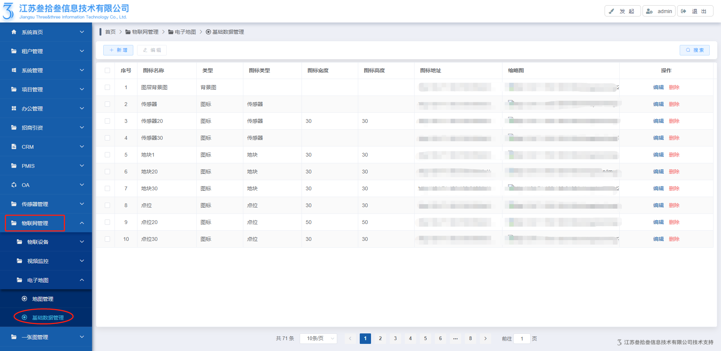Click the admin user icon in header
Image resolution: width=721 pixels, height=351 pixels.
click(649, 11)
